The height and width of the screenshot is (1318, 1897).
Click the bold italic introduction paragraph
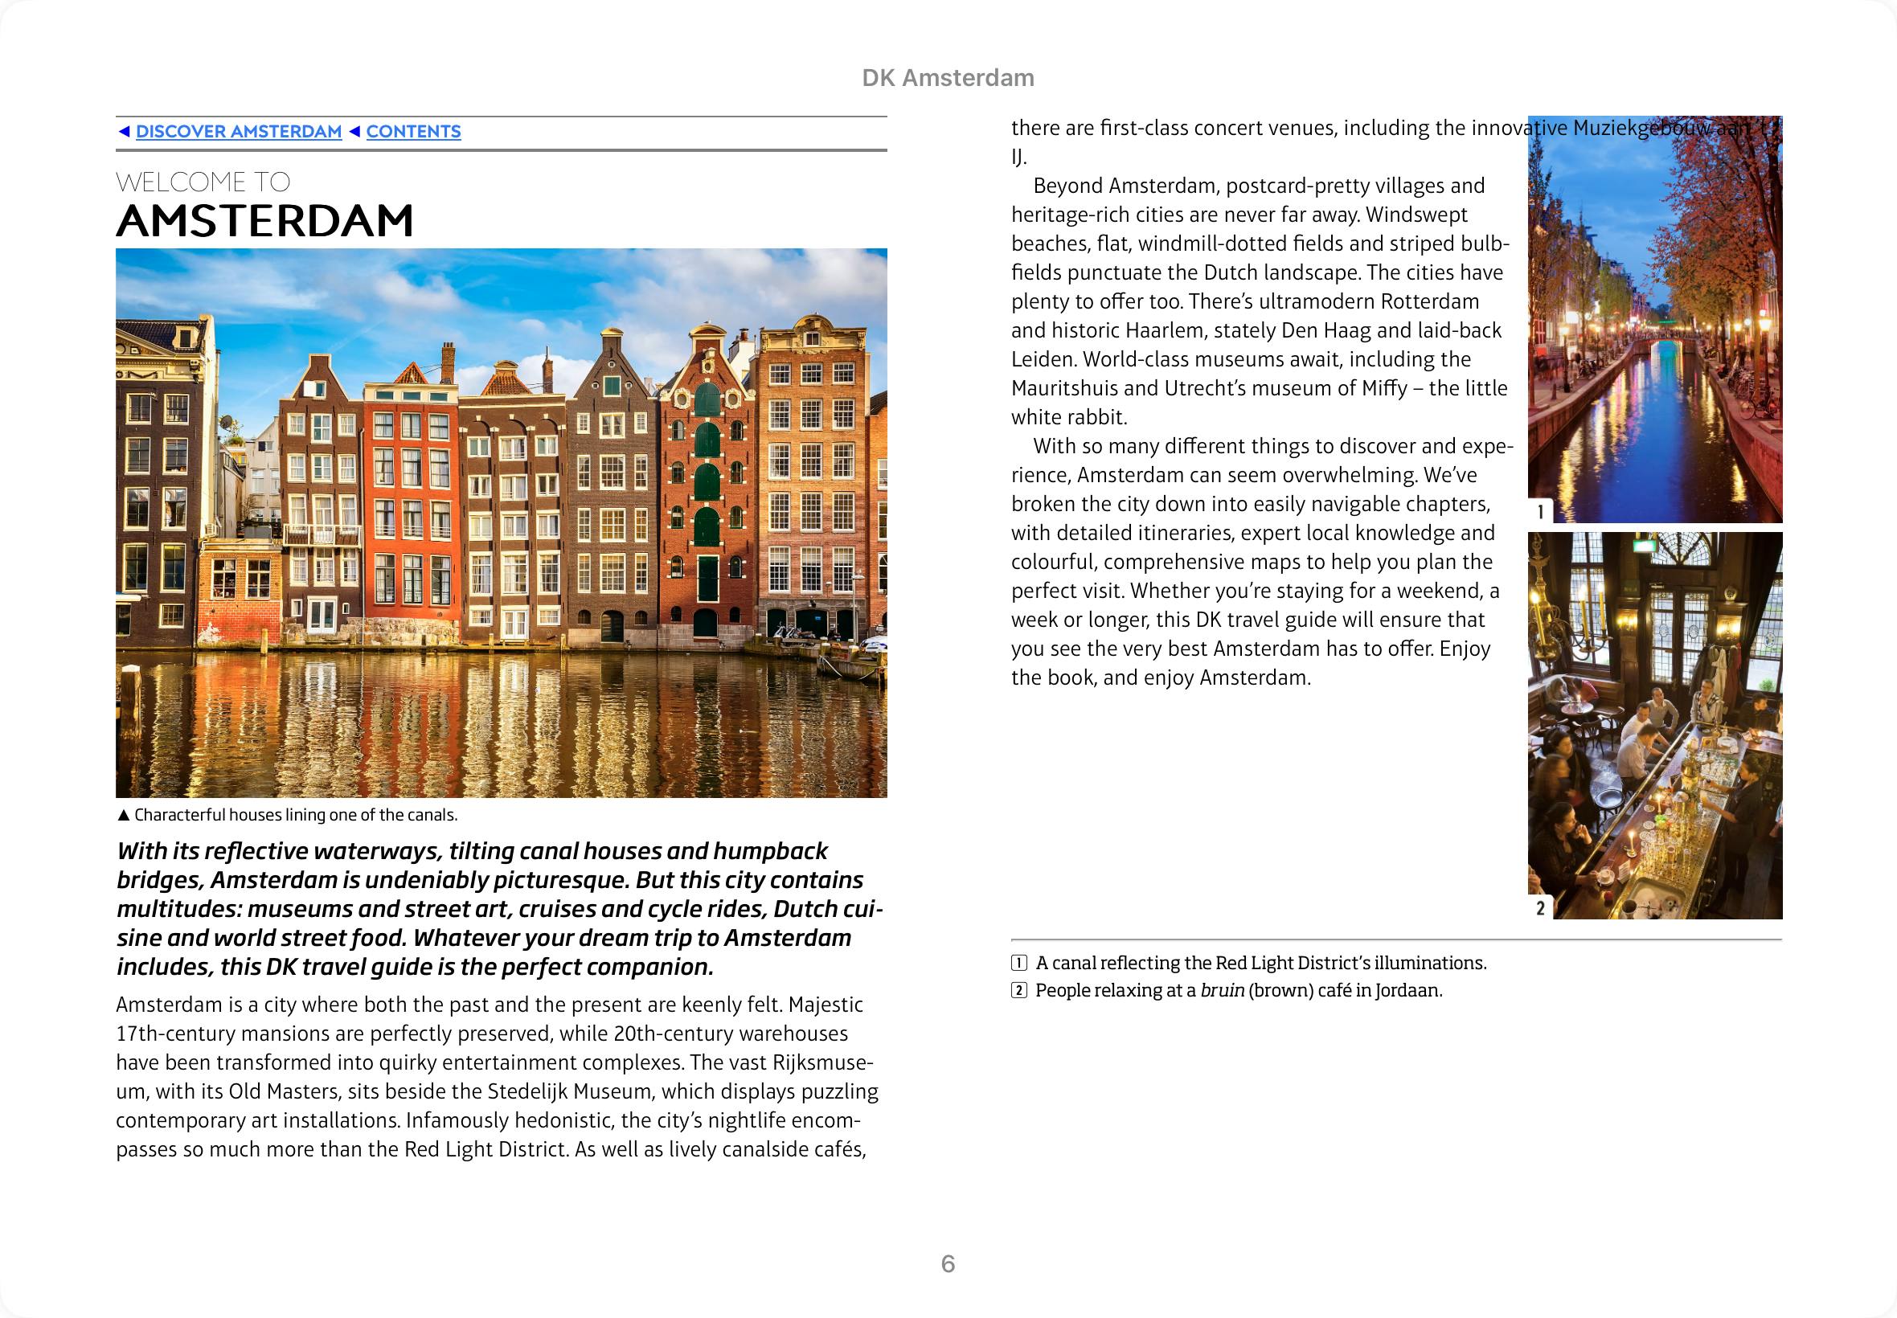click(495, 908)
